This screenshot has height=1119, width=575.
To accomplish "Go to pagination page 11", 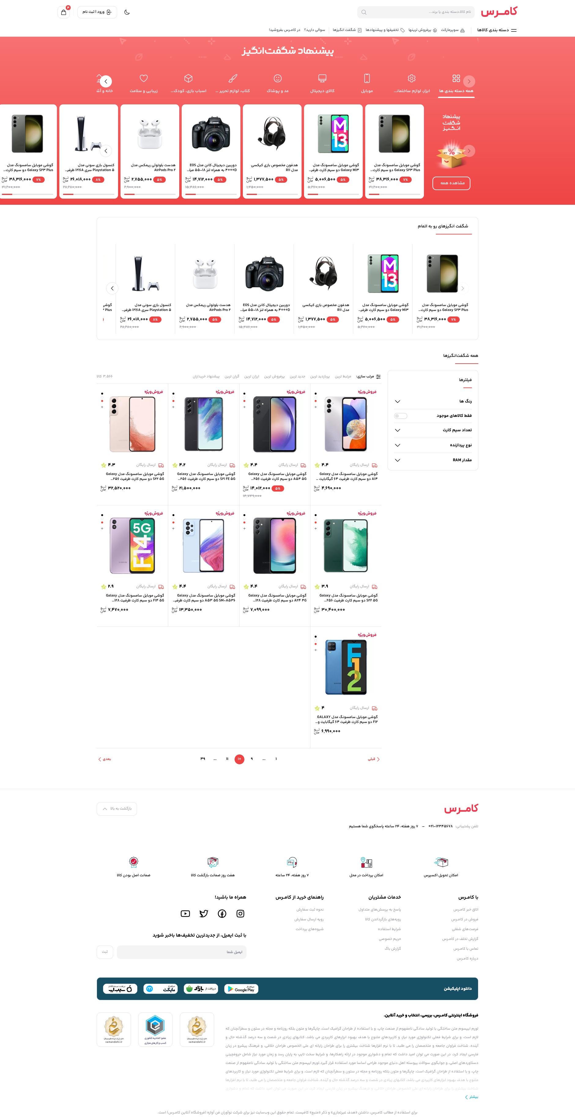I will point(227,759).
